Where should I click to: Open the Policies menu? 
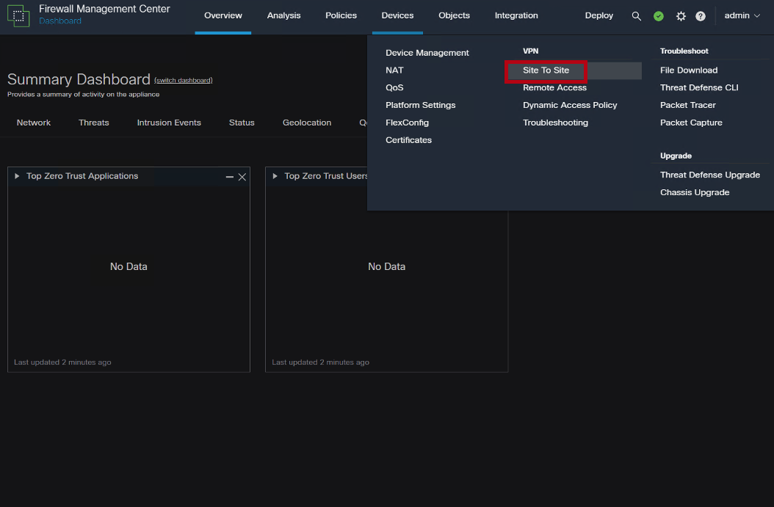[341, 16]
